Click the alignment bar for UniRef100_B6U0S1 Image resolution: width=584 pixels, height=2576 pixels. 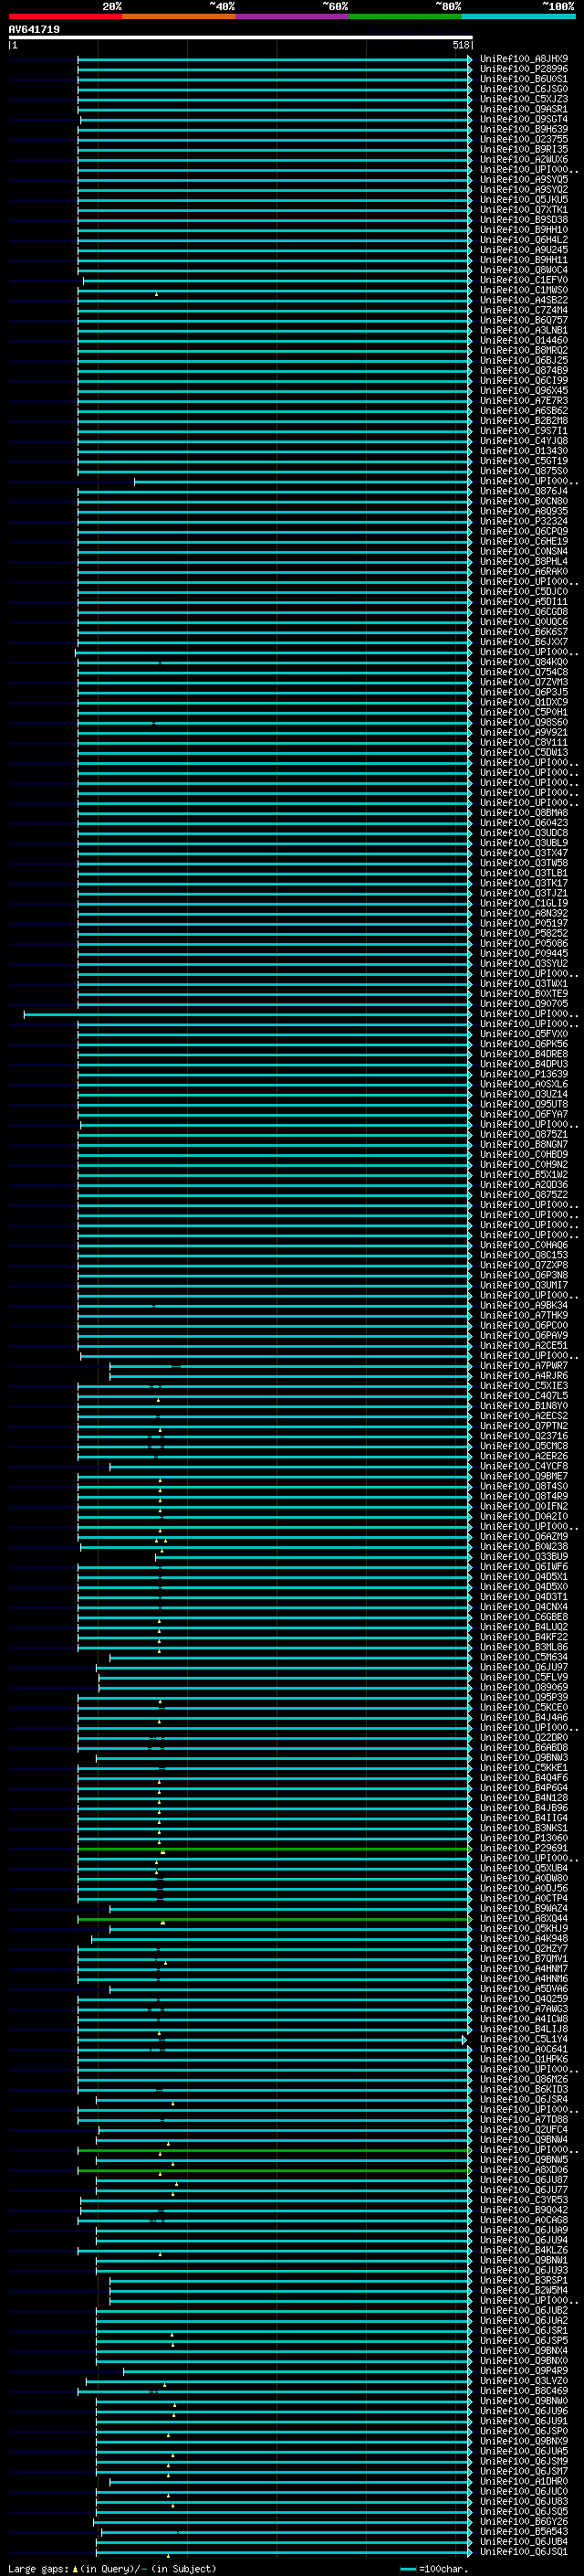point(275,79)
